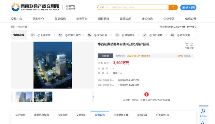This screenshot has width=215, height=124.
Task: Click the 联系处置方 phone icon
Action: (x=61, y=35)
